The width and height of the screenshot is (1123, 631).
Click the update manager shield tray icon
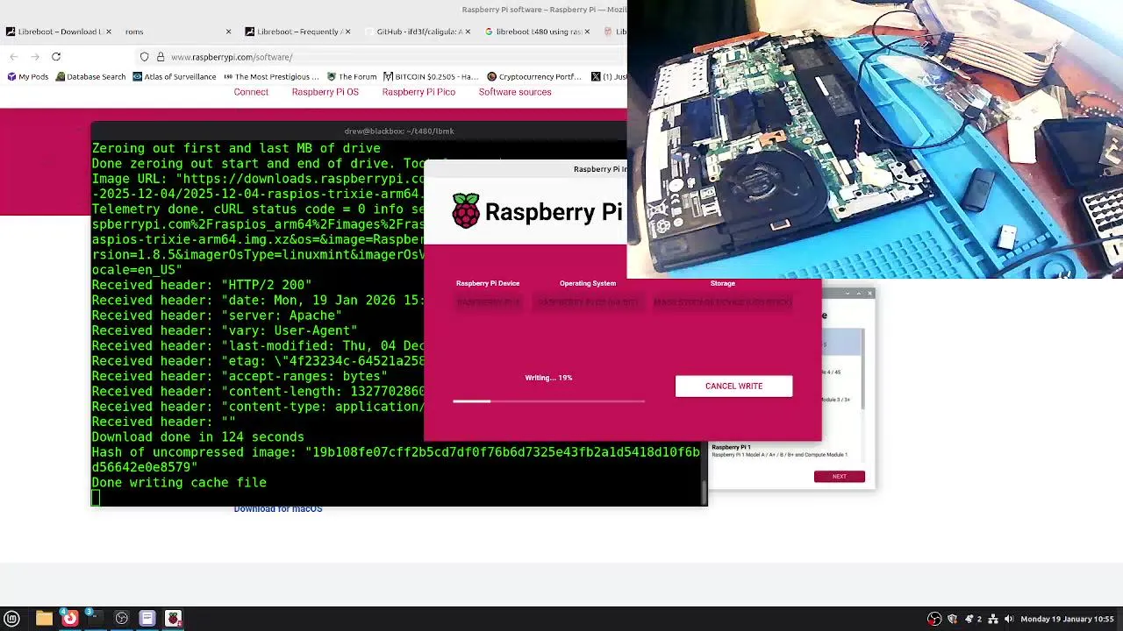click(x=952, y=619)
